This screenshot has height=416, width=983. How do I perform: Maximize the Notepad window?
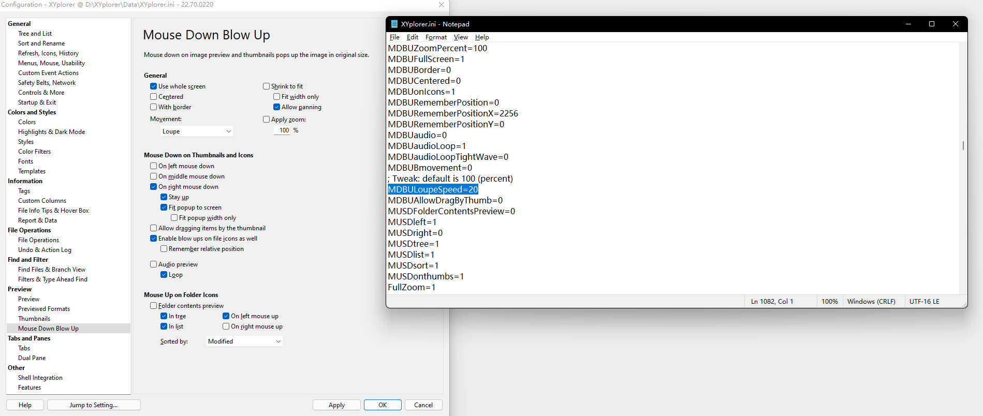[932, 24]
